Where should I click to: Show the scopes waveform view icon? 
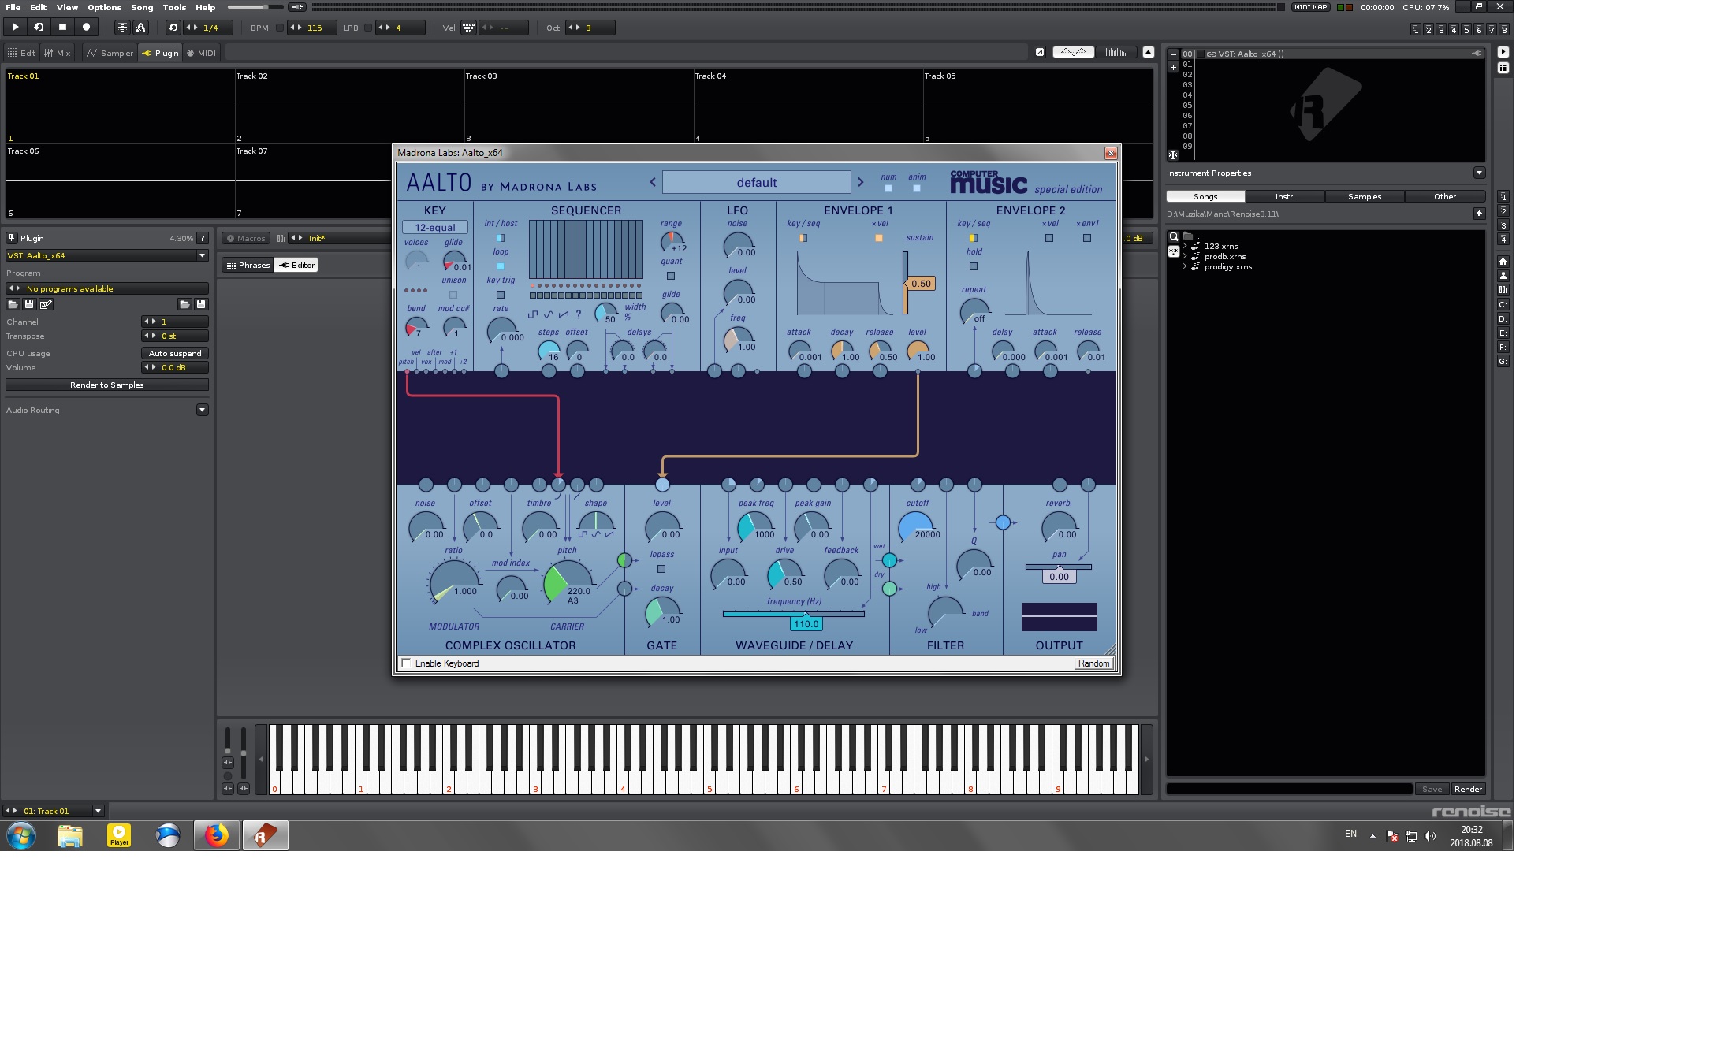(1073, 52)
